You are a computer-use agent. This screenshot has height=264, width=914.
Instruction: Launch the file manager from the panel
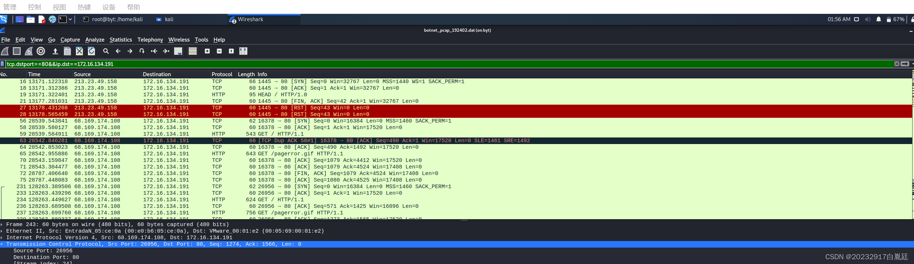(x=31, y=19)
